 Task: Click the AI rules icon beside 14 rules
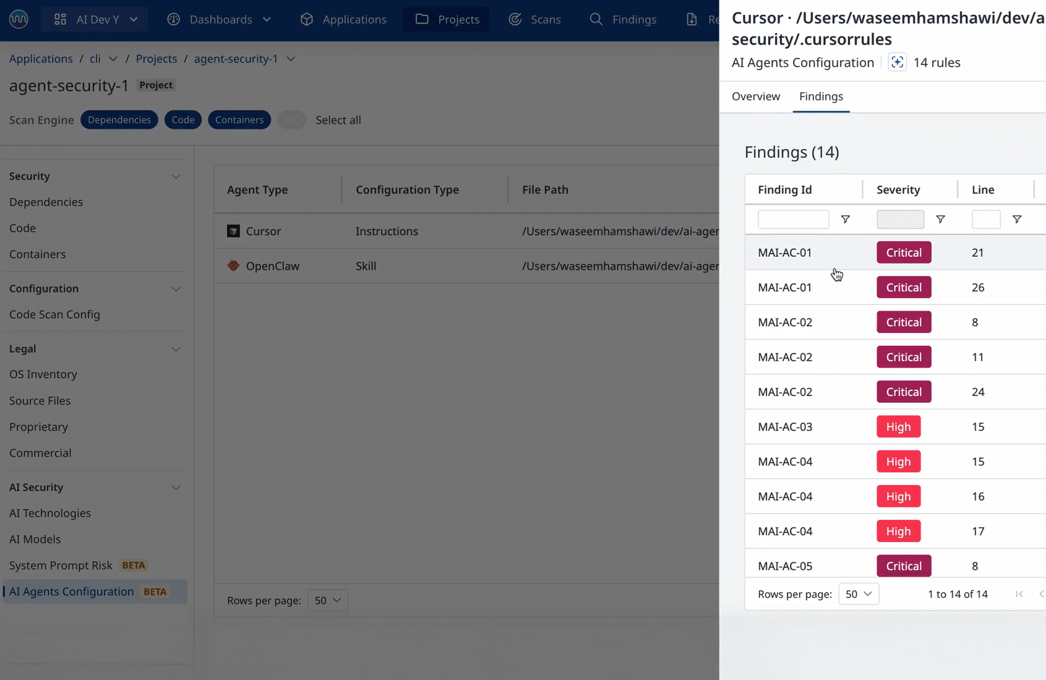click(897, 62)
